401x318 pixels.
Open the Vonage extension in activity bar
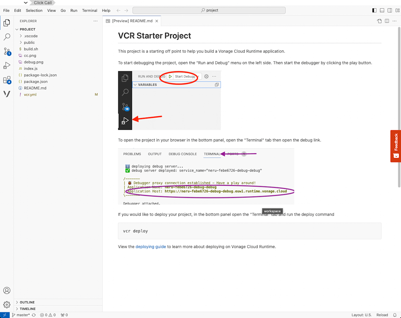[7, 94]
